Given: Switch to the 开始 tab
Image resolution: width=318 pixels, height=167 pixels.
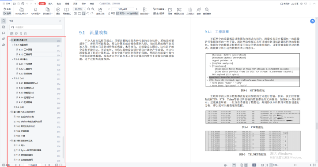Looking at the screenshot, I should (x=42, y=4).
